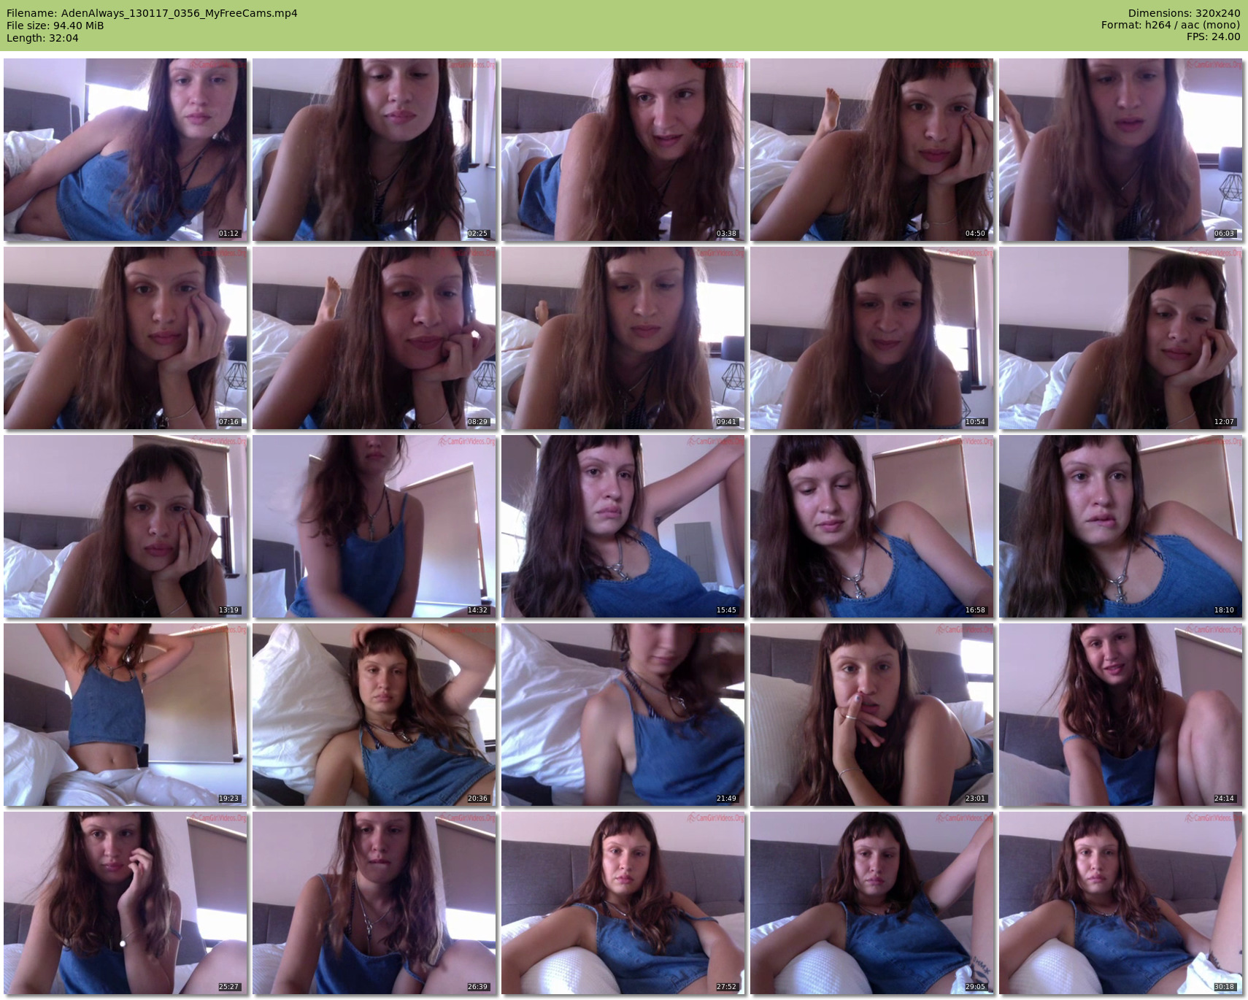
Task: Open the frame at 07:16
Action: [x=126, y=338]
